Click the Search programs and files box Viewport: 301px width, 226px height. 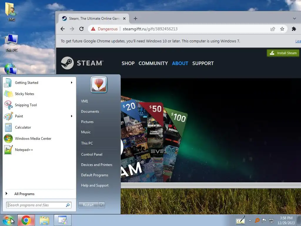click(x=39, y=205)
